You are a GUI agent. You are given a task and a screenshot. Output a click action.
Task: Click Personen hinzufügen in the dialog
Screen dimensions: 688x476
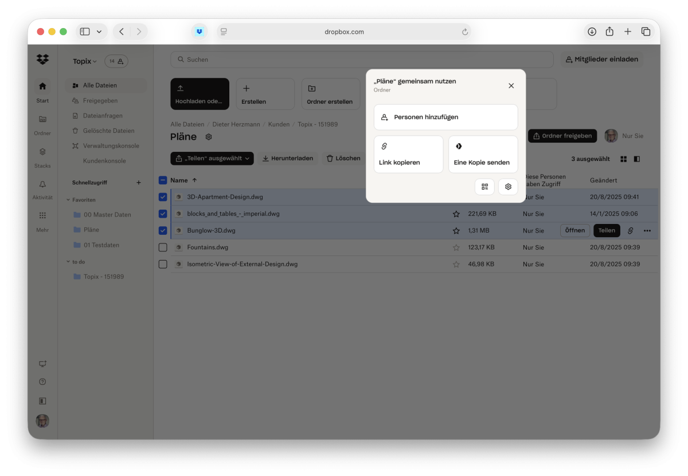click(x=446, y=117)
